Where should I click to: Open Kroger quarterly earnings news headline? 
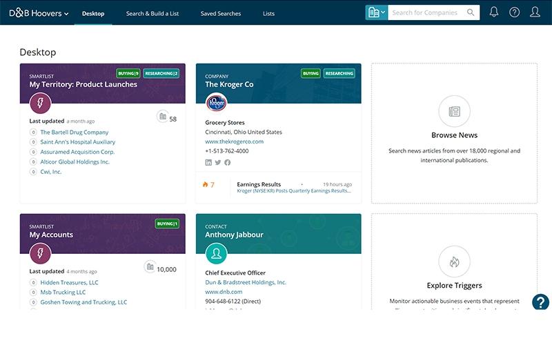pyautogui.click(x=294, y=191)
